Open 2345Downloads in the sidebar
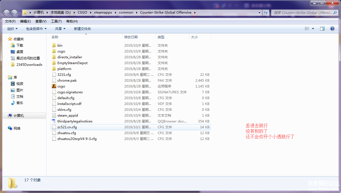This screenshot has height=193, width=341. [29, 64]
